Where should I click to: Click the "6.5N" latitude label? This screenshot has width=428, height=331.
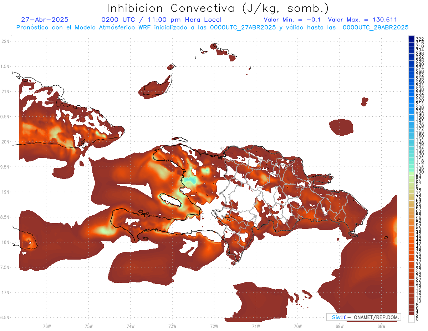tap(5, 317)
